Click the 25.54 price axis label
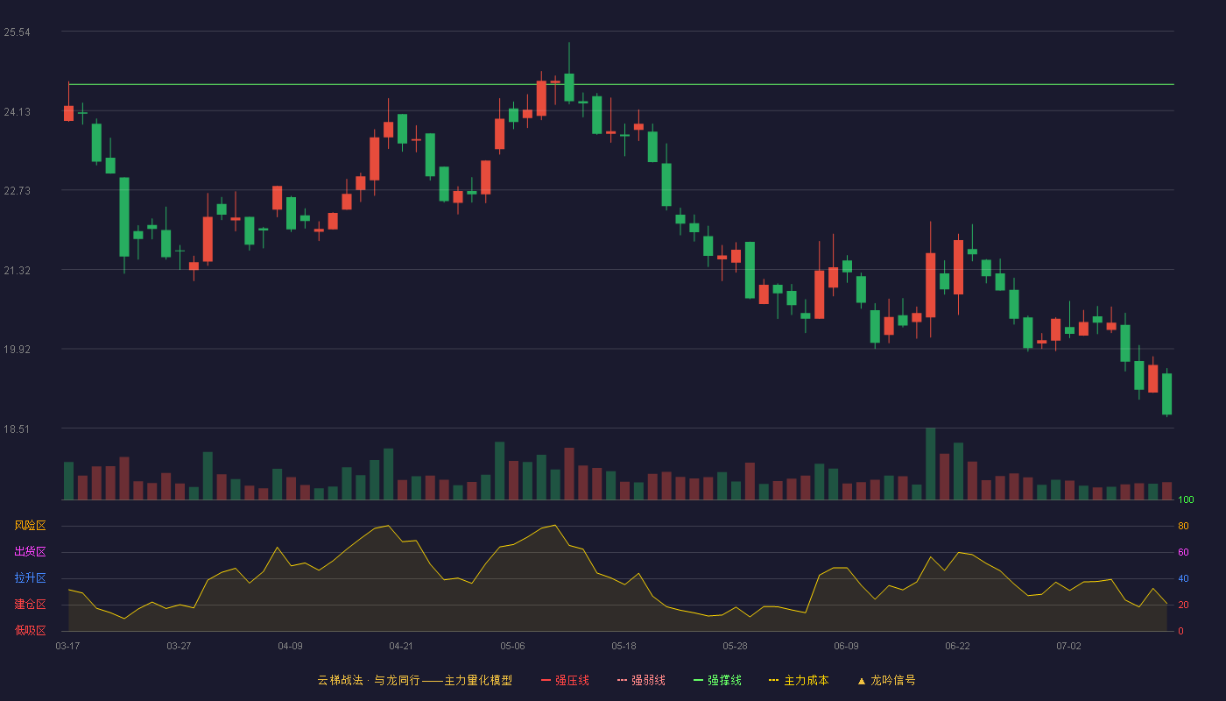 coord(18,32)
